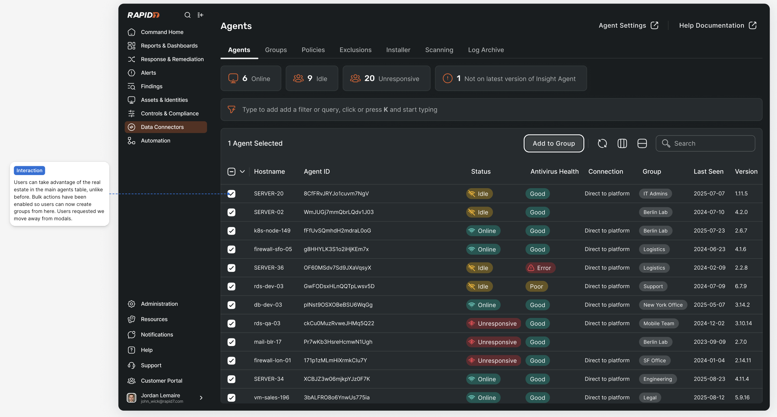Click the Error antivirus badge for SERVER-36

click(x=540, y=268)
